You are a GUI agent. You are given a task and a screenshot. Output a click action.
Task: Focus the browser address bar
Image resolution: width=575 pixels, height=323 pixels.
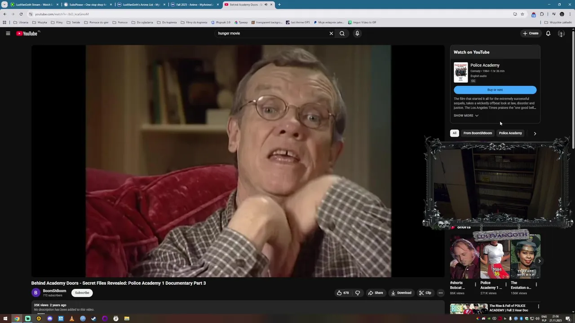coord(270,14)
